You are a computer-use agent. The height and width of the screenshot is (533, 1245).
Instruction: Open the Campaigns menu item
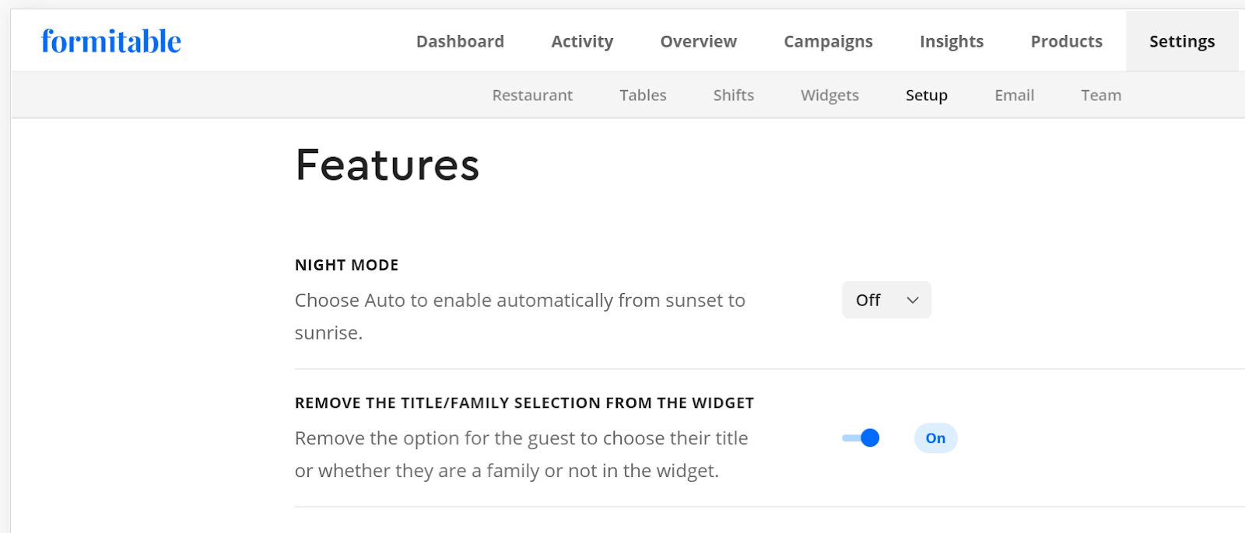[x=827, y=41]
